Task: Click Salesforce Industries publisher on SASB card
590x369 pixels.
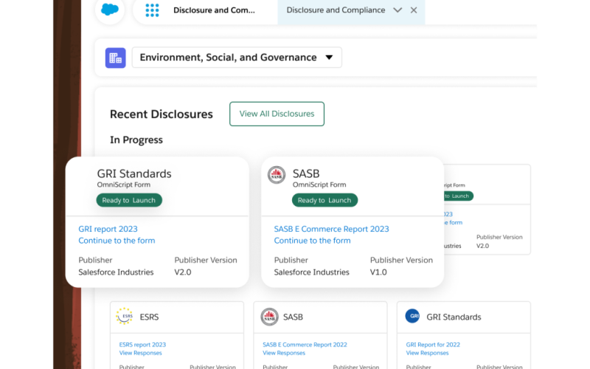Action: coord(311,272)
